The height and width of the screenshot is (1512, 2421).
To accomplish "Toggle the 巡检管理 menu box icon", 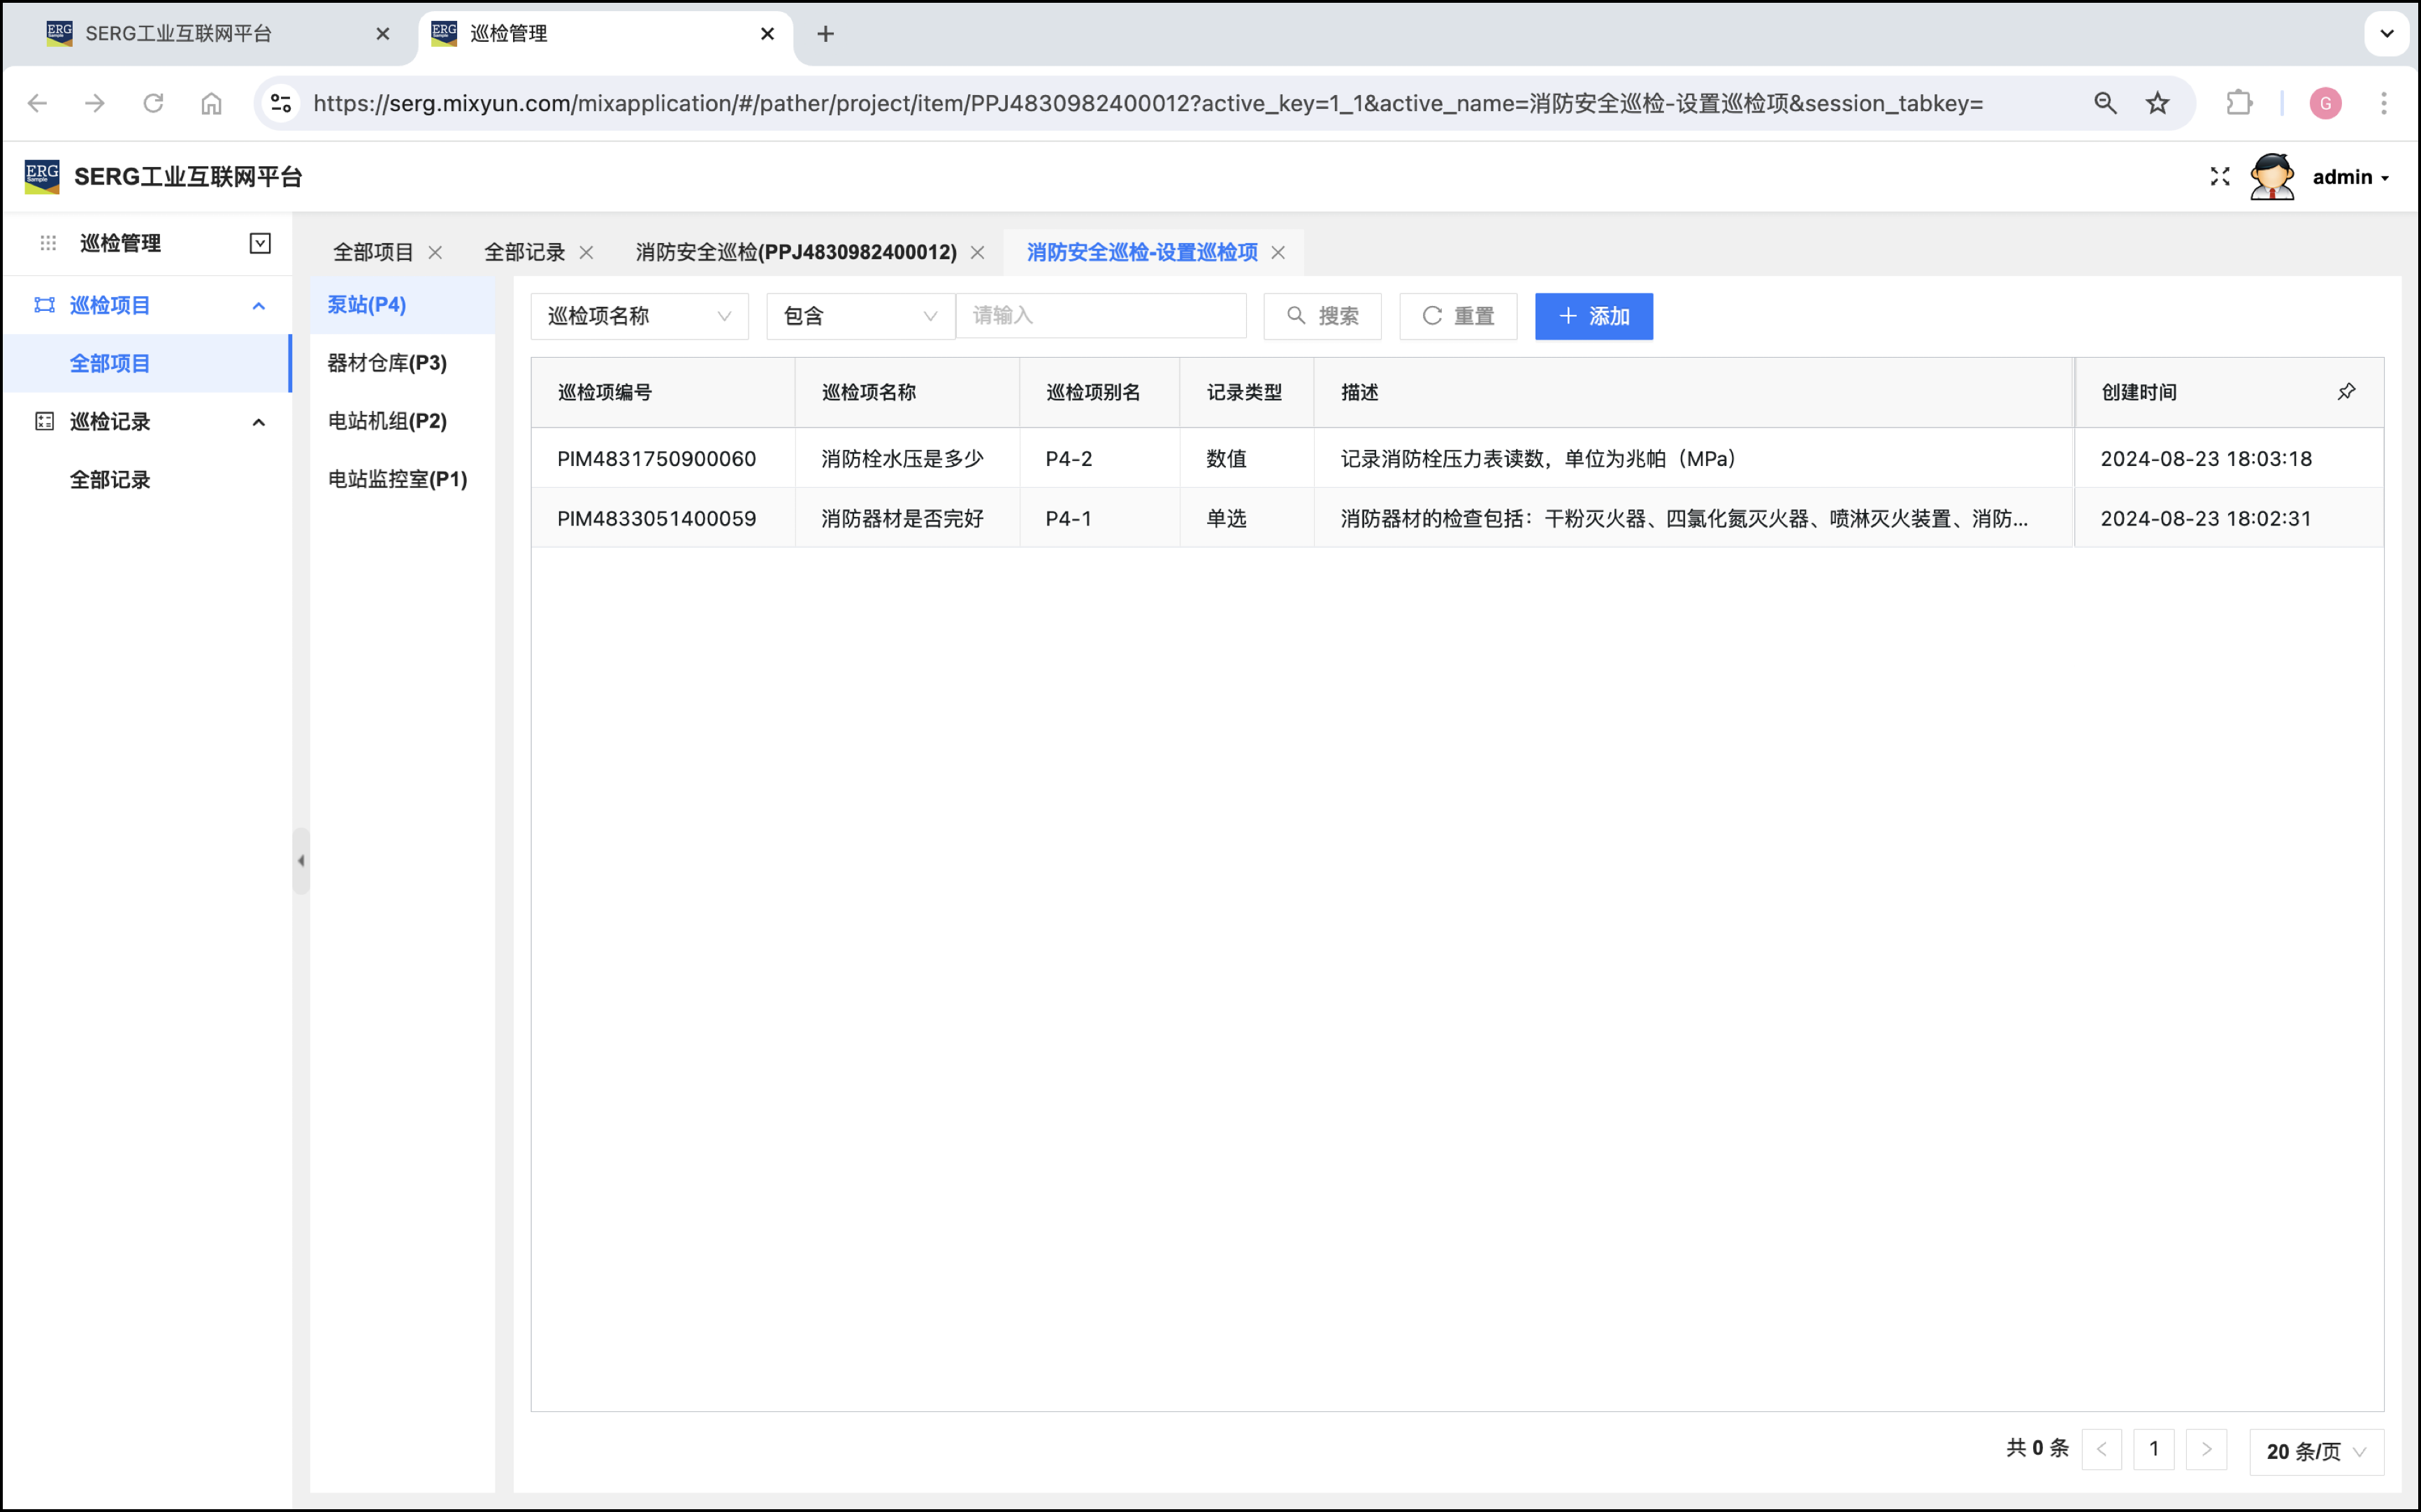I will [x=260, y=243].
